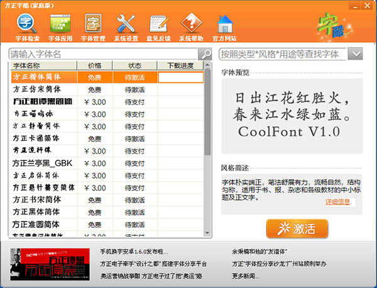Expand the type/style/usage filter dropdown arrow
The image size is (377, 288).
(356, 53)
